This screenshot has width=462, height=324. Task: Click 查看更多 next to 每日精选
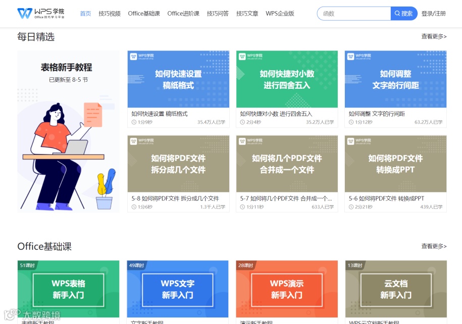[434, 36]
